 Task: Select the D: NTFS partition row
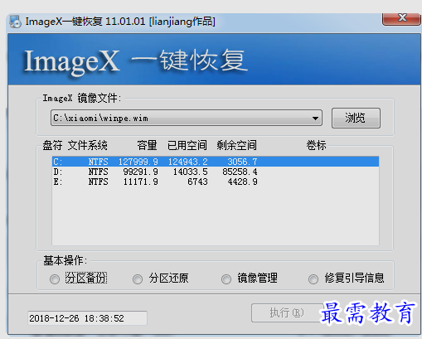point(216,172)
